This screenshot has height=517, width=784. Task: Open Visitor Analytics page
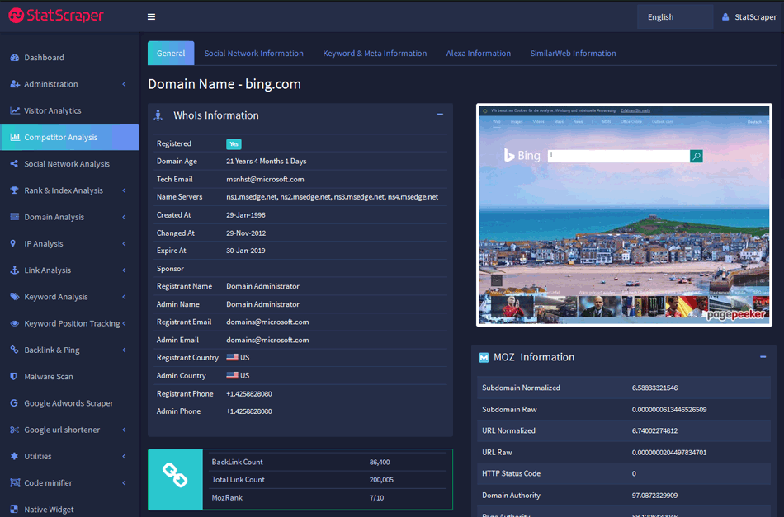pyautogui.click(x=69, y=110)
